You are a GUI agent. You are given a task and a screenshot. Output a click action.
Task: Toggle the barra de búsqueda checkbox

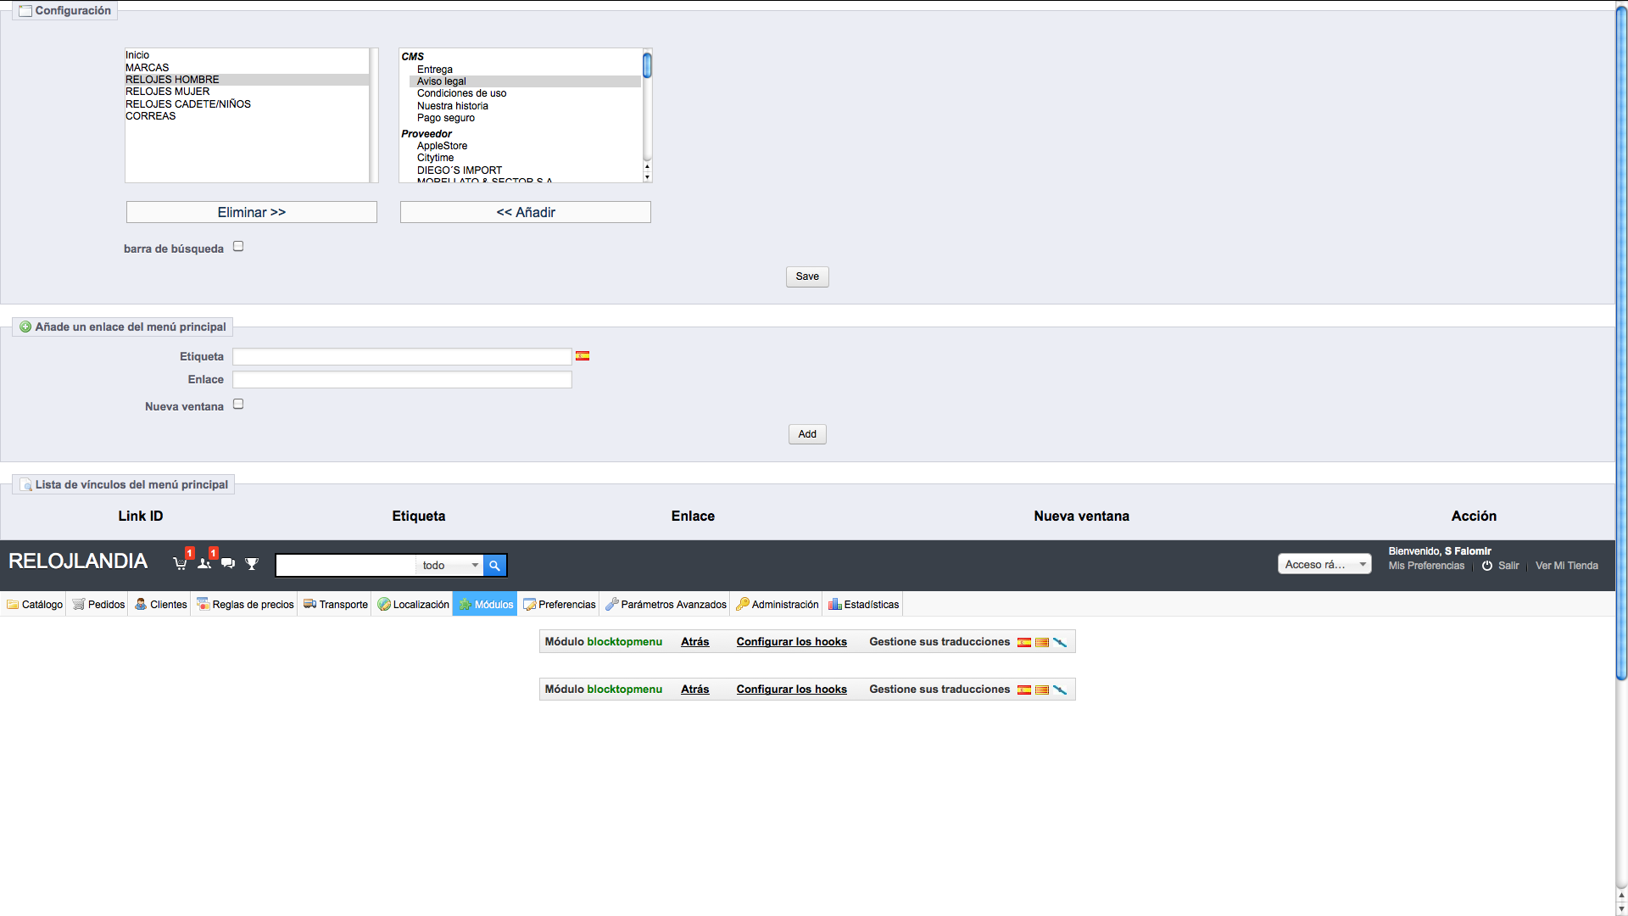pyautogui.click(x=238, y=247)
